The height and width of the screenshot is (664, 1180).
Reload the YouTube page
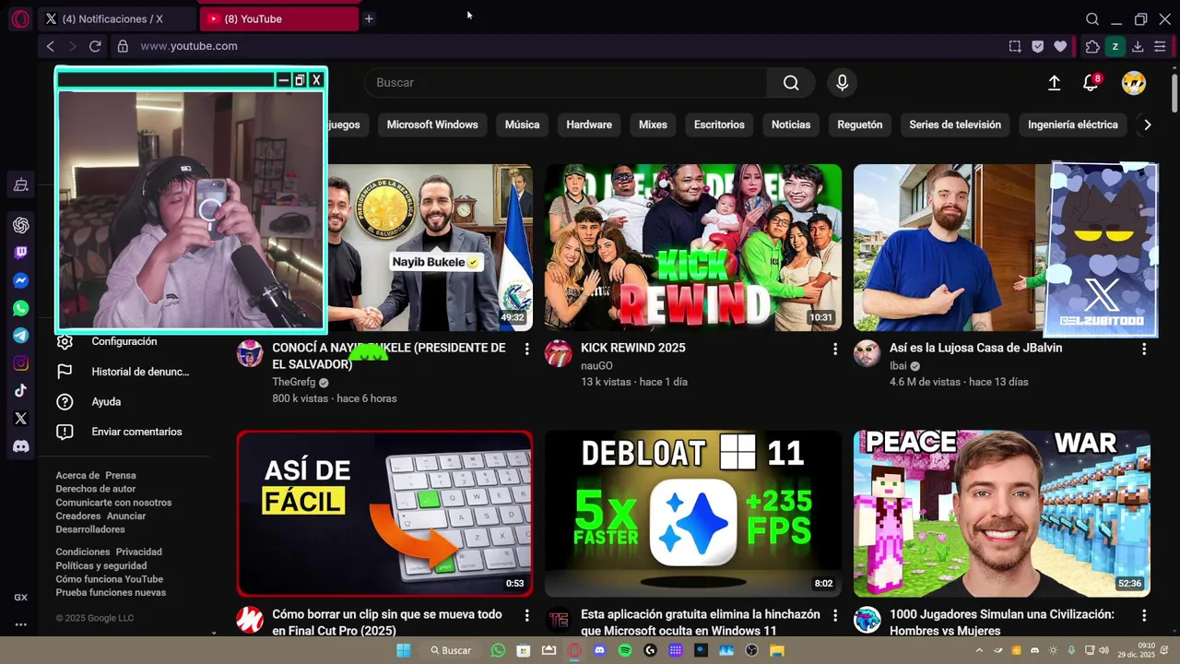click(95, 46)
